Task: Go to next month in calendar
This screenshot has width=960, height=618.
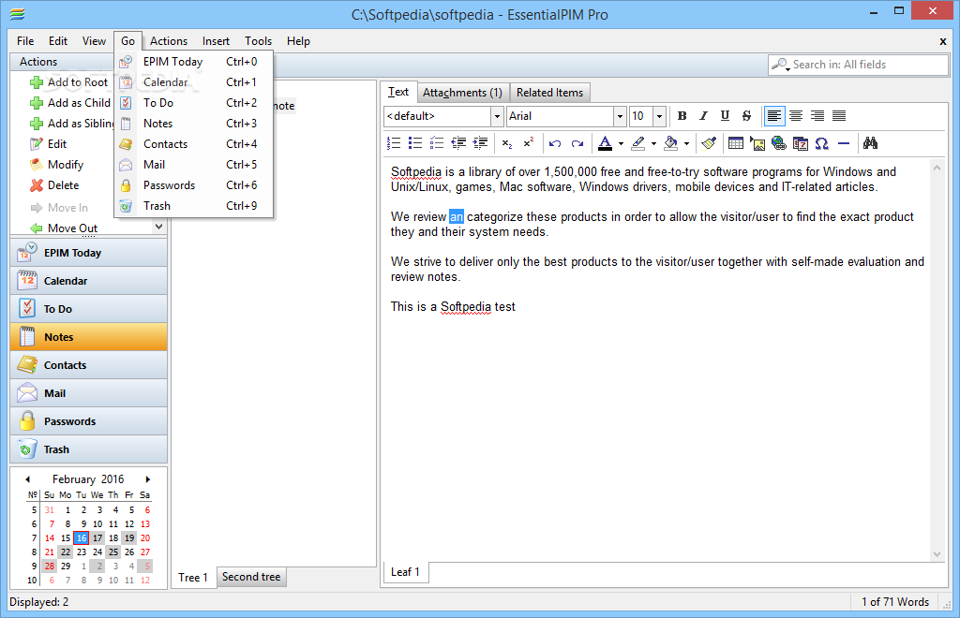Action: (x=147, y=479)
